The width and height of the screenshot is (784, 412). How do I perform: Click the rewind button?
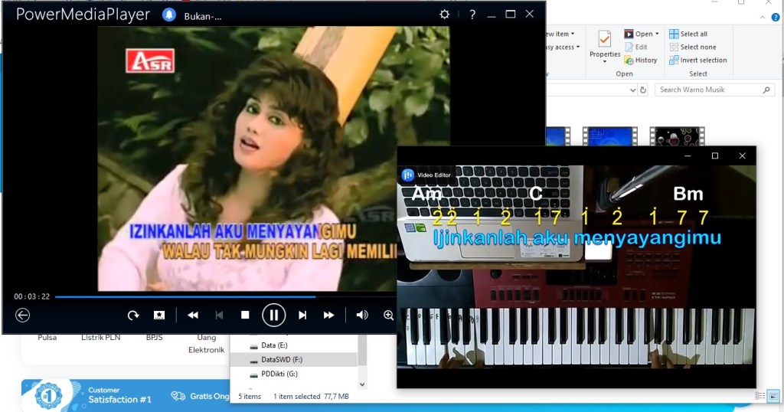(193, 315)
